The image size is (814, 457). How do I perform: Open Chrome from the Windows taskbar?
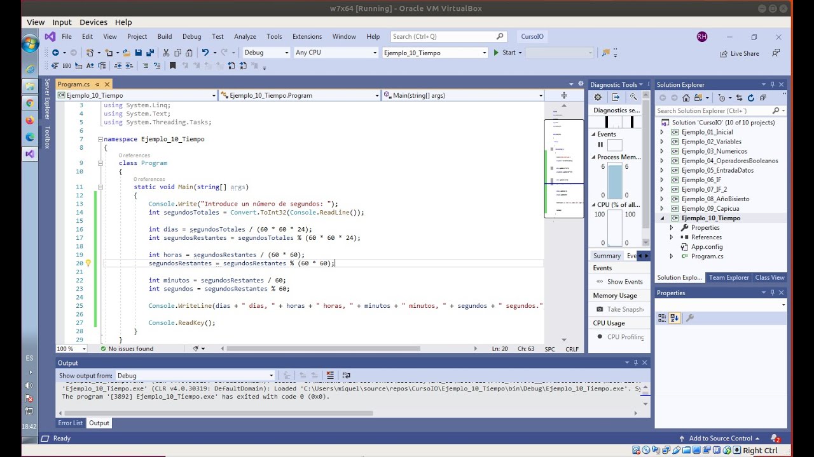point(30,103)
